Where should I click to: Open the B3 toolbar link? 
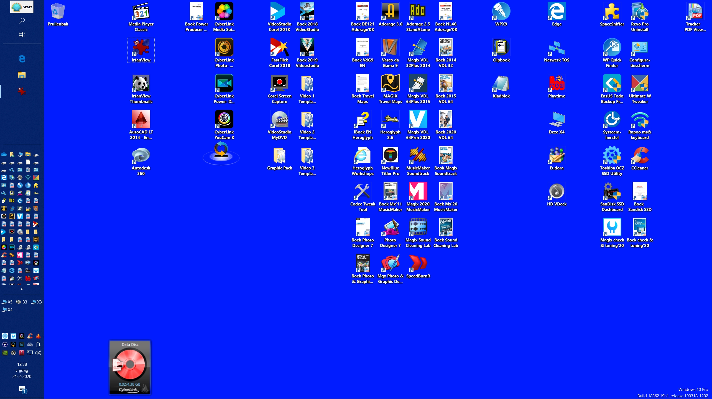pos(22,302)
